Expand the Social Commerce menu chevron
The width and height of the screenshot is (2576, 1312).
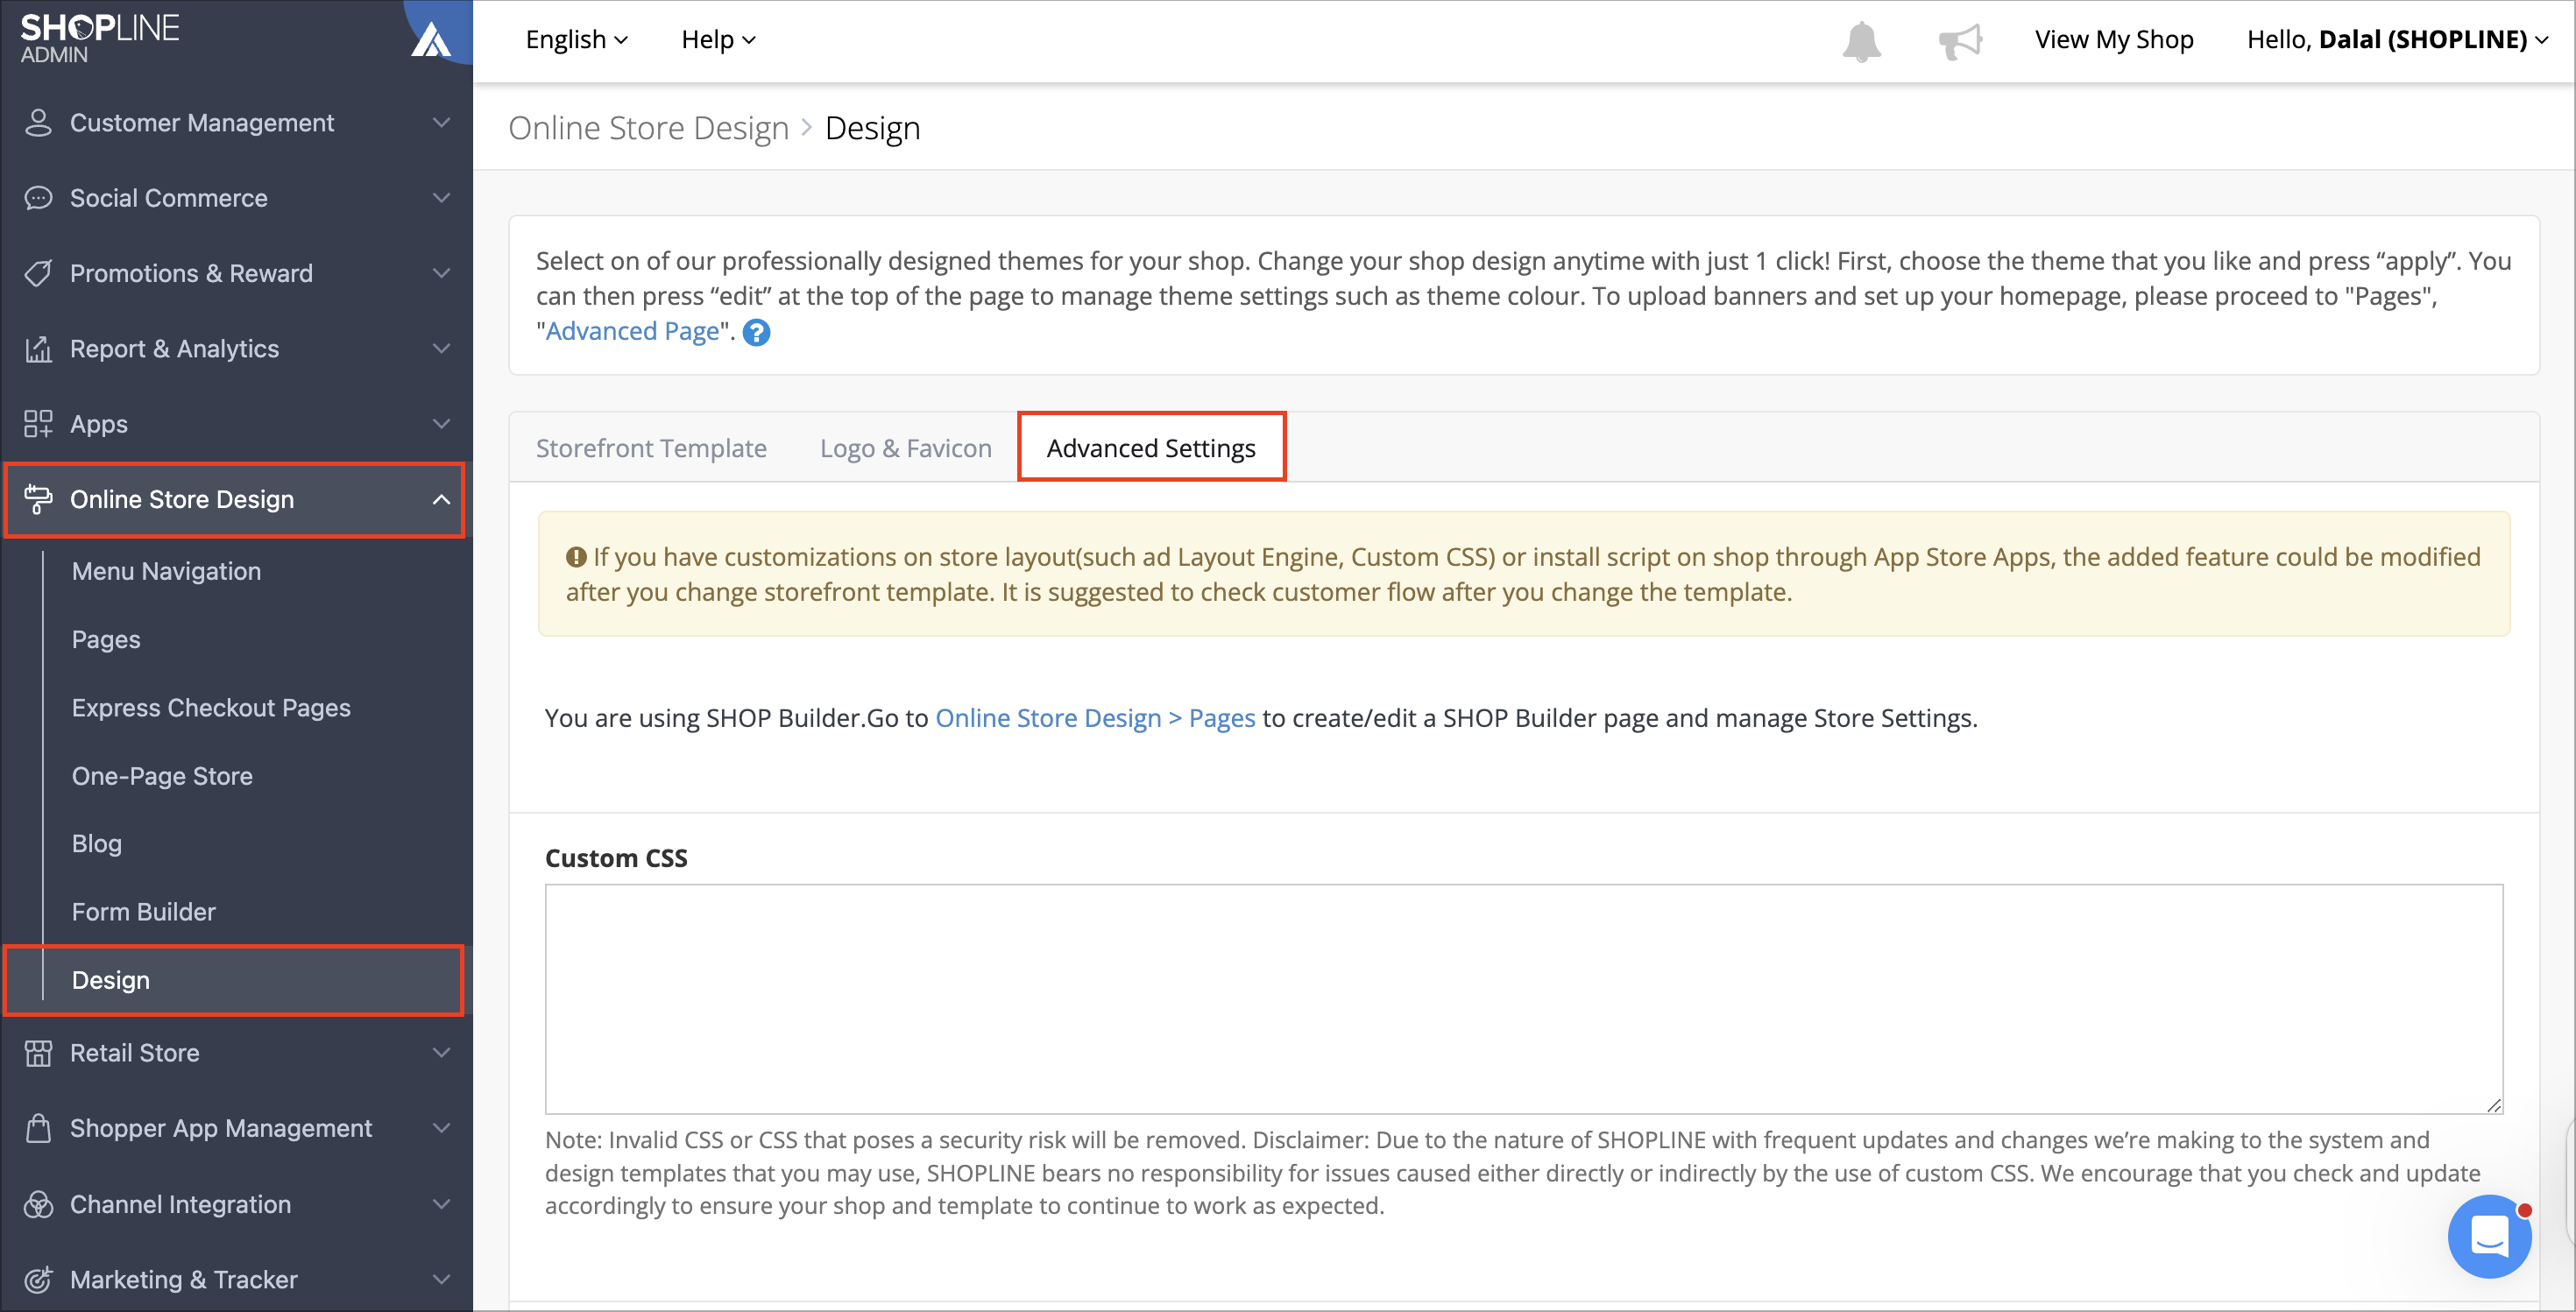tap(441, 198)
